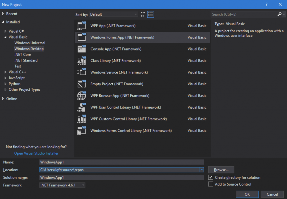Click the search magnifier icon
Image resolution: width=287 pixels, height=199 pixels.
click(x=279, y=14)
